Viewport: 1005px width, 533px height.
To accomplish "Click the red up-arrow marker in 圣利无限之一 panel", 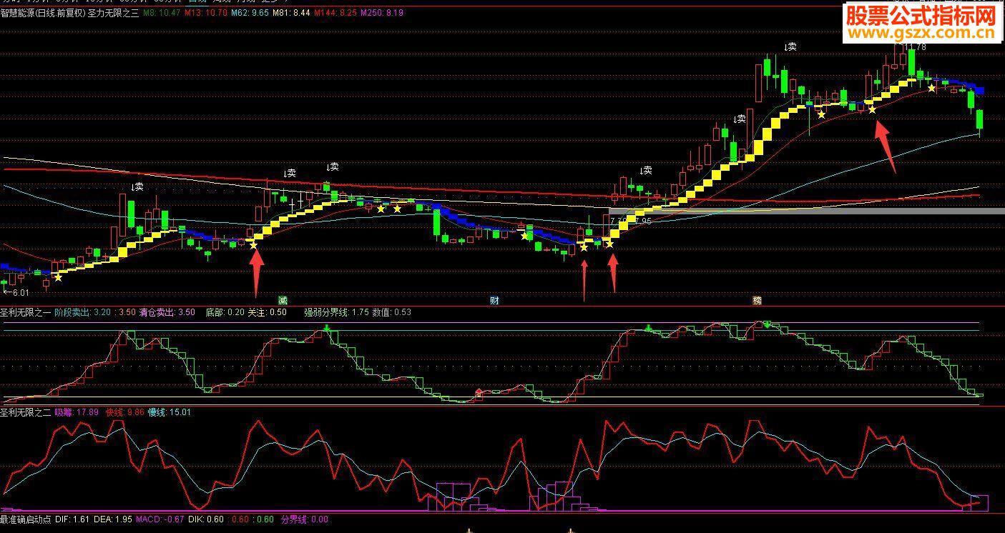I will [x=479, y=392].
